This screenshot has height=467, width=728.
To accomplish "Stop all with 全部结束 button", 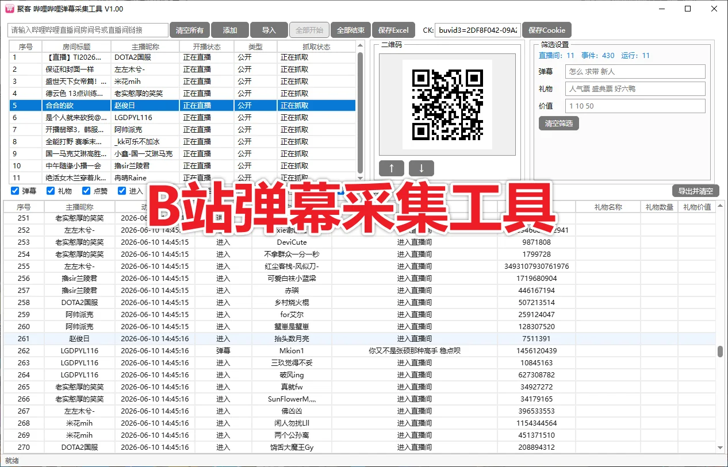I will click(x=351, y=30).
